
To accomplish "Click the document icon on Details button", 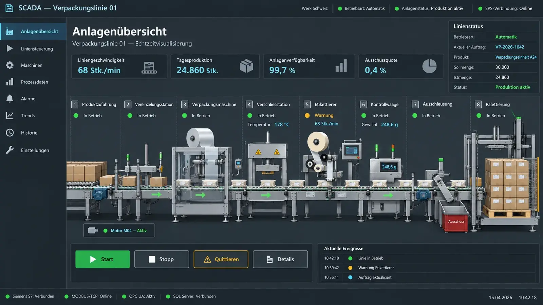I will pos(269,259).
